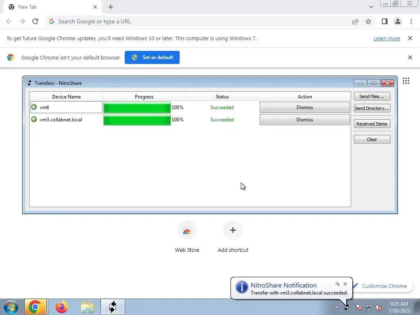
Task: Click the muted volume tray icon
Action: 379,307
